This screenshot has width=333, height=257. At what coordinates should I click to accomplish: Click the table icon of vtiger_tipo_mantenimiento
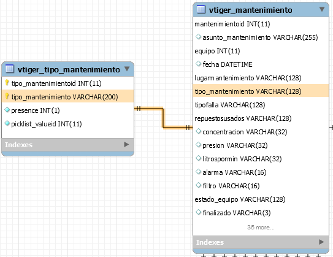point(10,69)
